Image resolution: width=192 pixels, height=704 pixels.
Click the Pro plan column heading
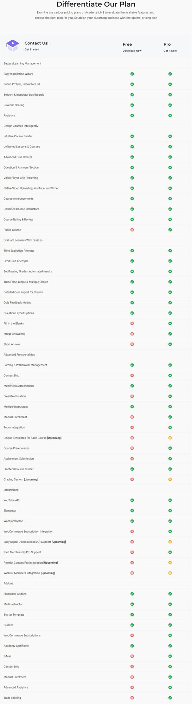pyautogui.click(x=167, y=44)
